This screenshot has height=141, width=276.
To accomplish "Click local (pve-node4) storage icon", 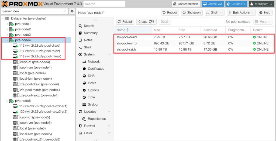I will coord(16,73).
